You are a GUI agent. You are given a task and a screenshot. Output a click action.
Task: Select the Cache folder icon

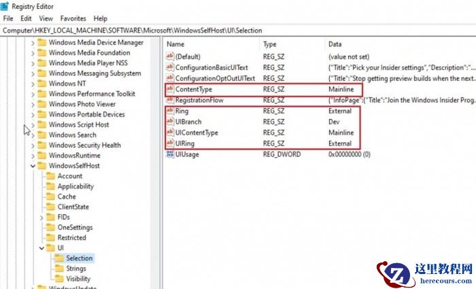(x=51, y=197)
